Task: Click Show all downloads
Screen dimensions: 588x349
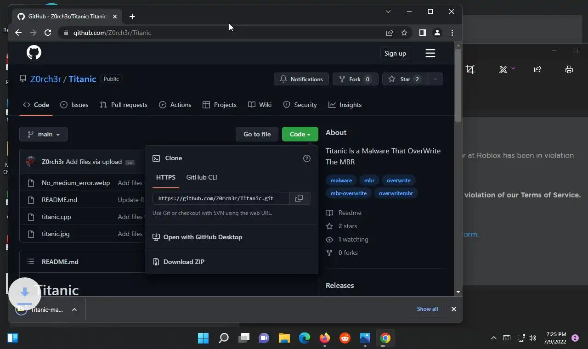Action: coord(427,309)
